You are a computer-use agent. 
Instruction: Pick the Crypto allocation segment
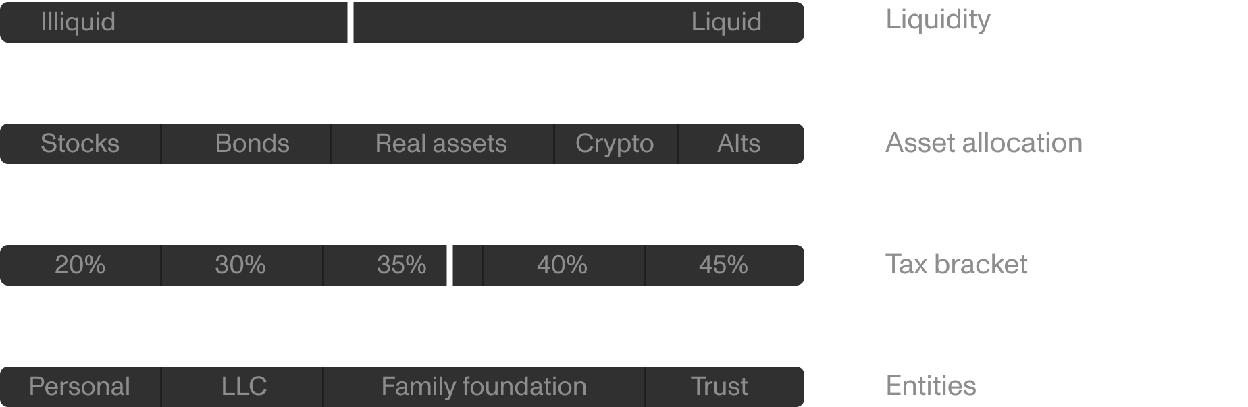[x=615, y=144]
